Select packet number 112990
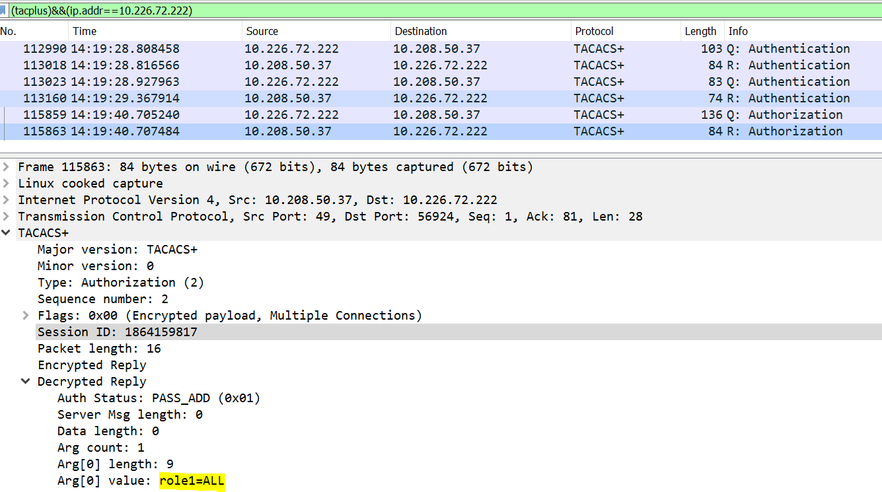 click(441, 49)
